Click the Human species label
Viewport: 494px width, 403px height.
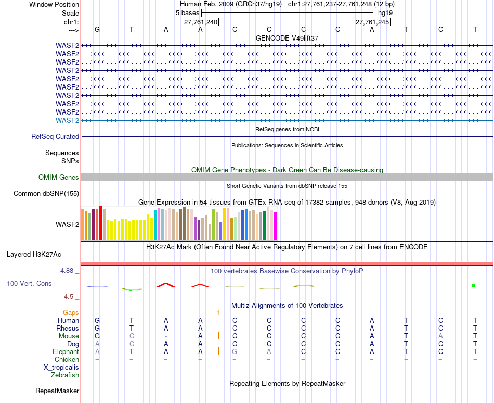click(x=68, y=320)
